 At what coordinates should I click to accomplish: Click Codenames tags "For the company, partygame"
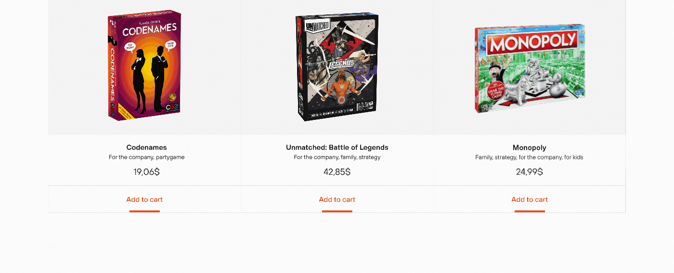click(x=146, y=157)
